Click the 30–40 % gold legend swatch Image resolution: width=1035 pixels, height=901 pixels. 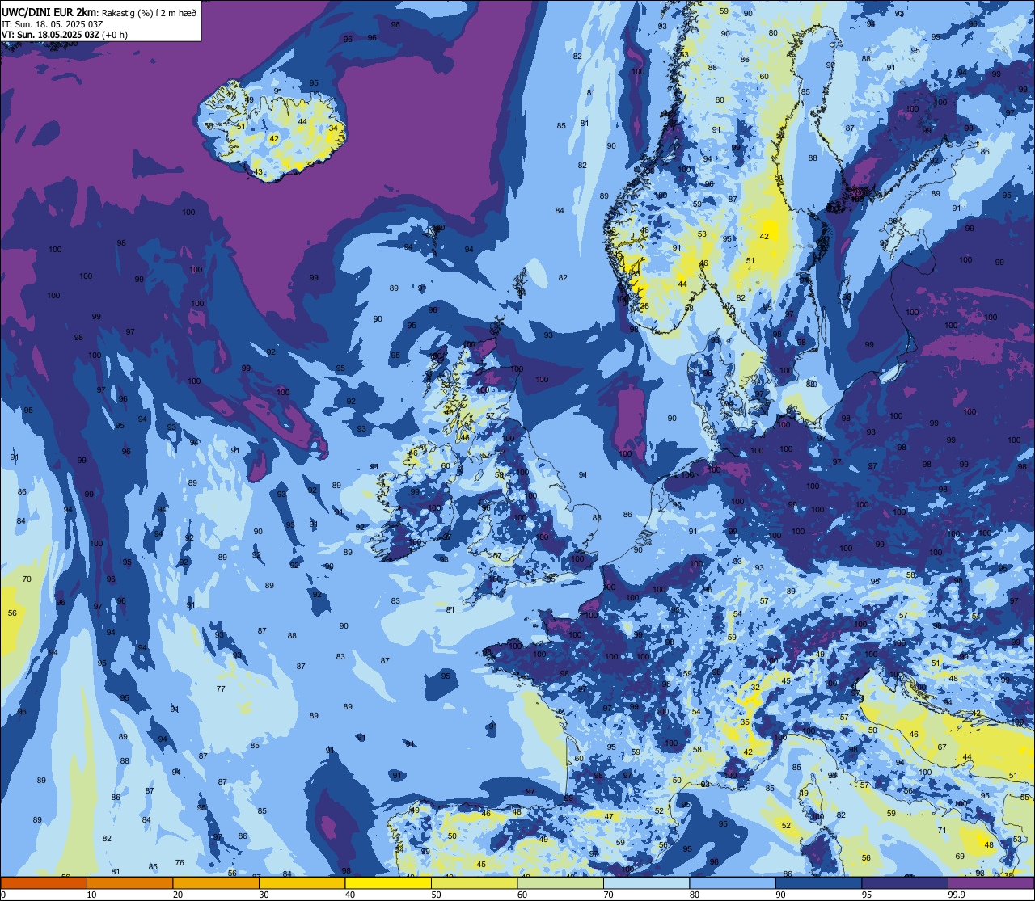pos(302,882)
